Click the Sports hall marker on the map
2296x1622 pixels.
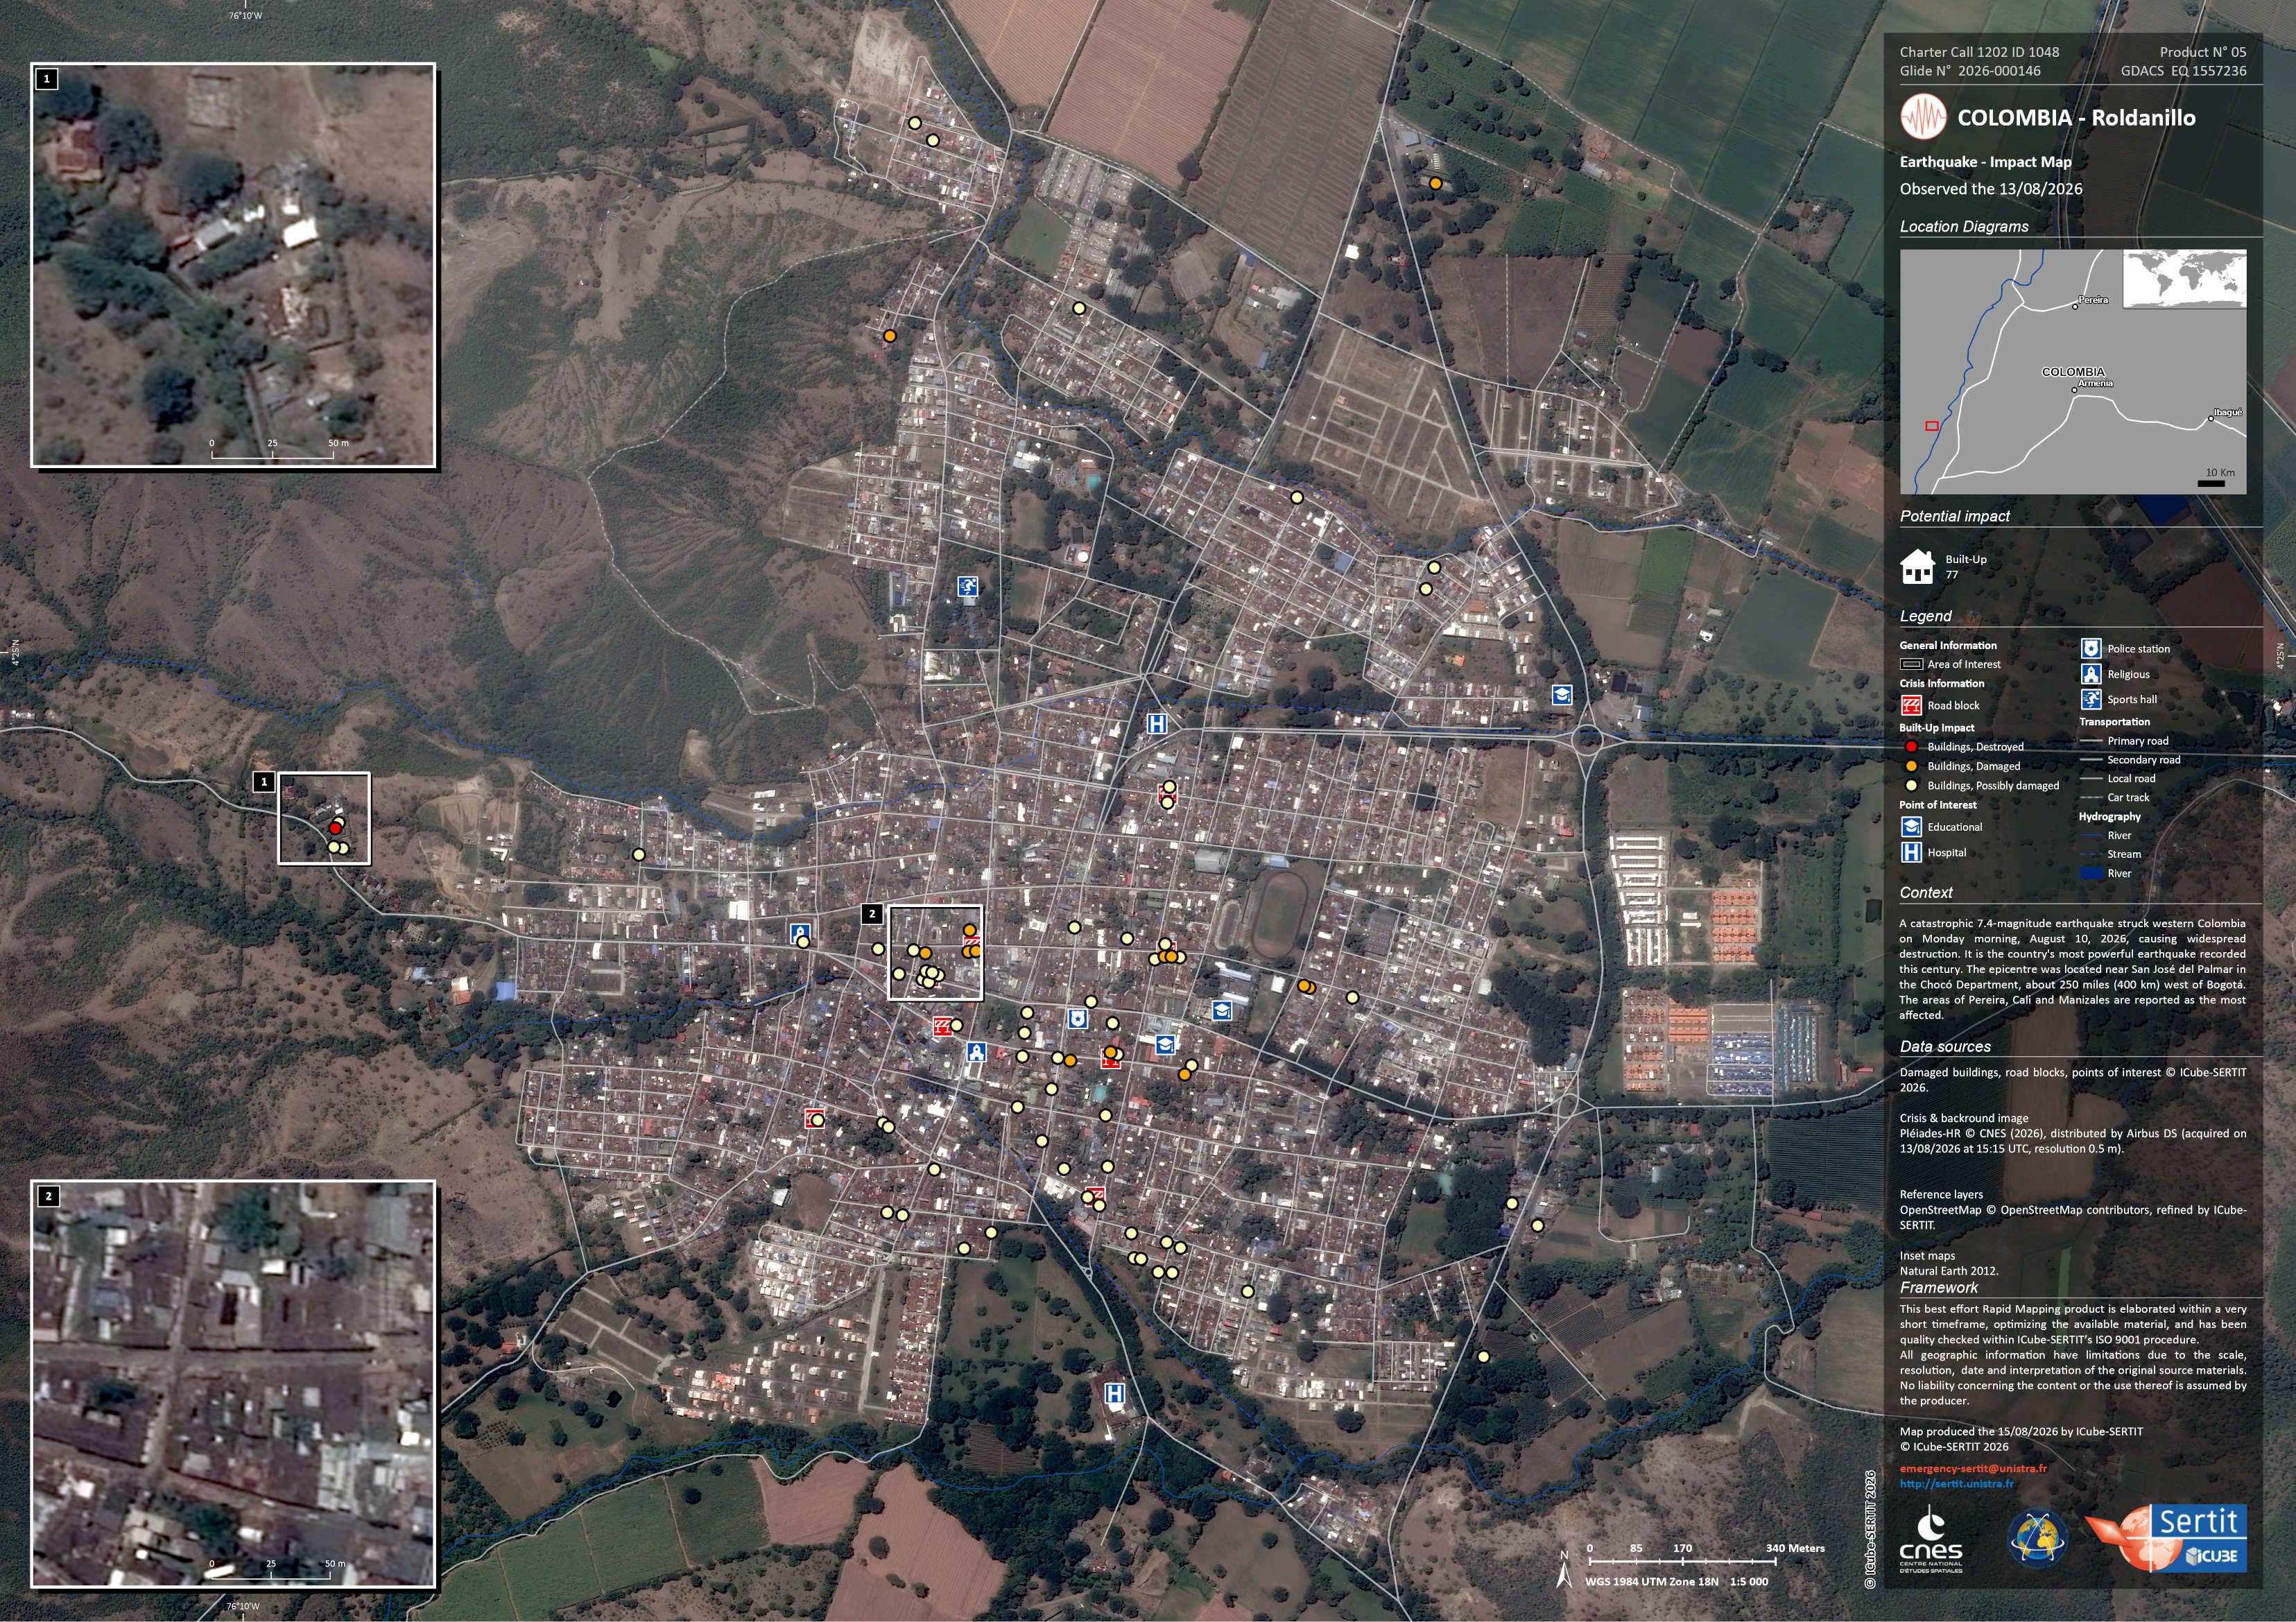(x=967, y=586)
